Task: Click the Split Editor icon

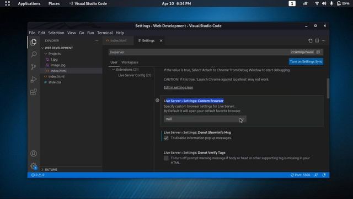Action: pyautogui.click(x=317, y=40)
